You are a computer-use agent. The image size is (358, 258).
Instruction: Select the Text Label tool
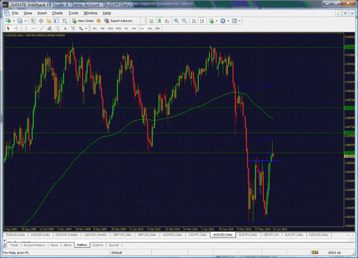coord(73,28)
